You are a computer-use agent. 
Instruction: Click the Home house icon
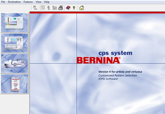pyautogui.click(x=82, y=8)
